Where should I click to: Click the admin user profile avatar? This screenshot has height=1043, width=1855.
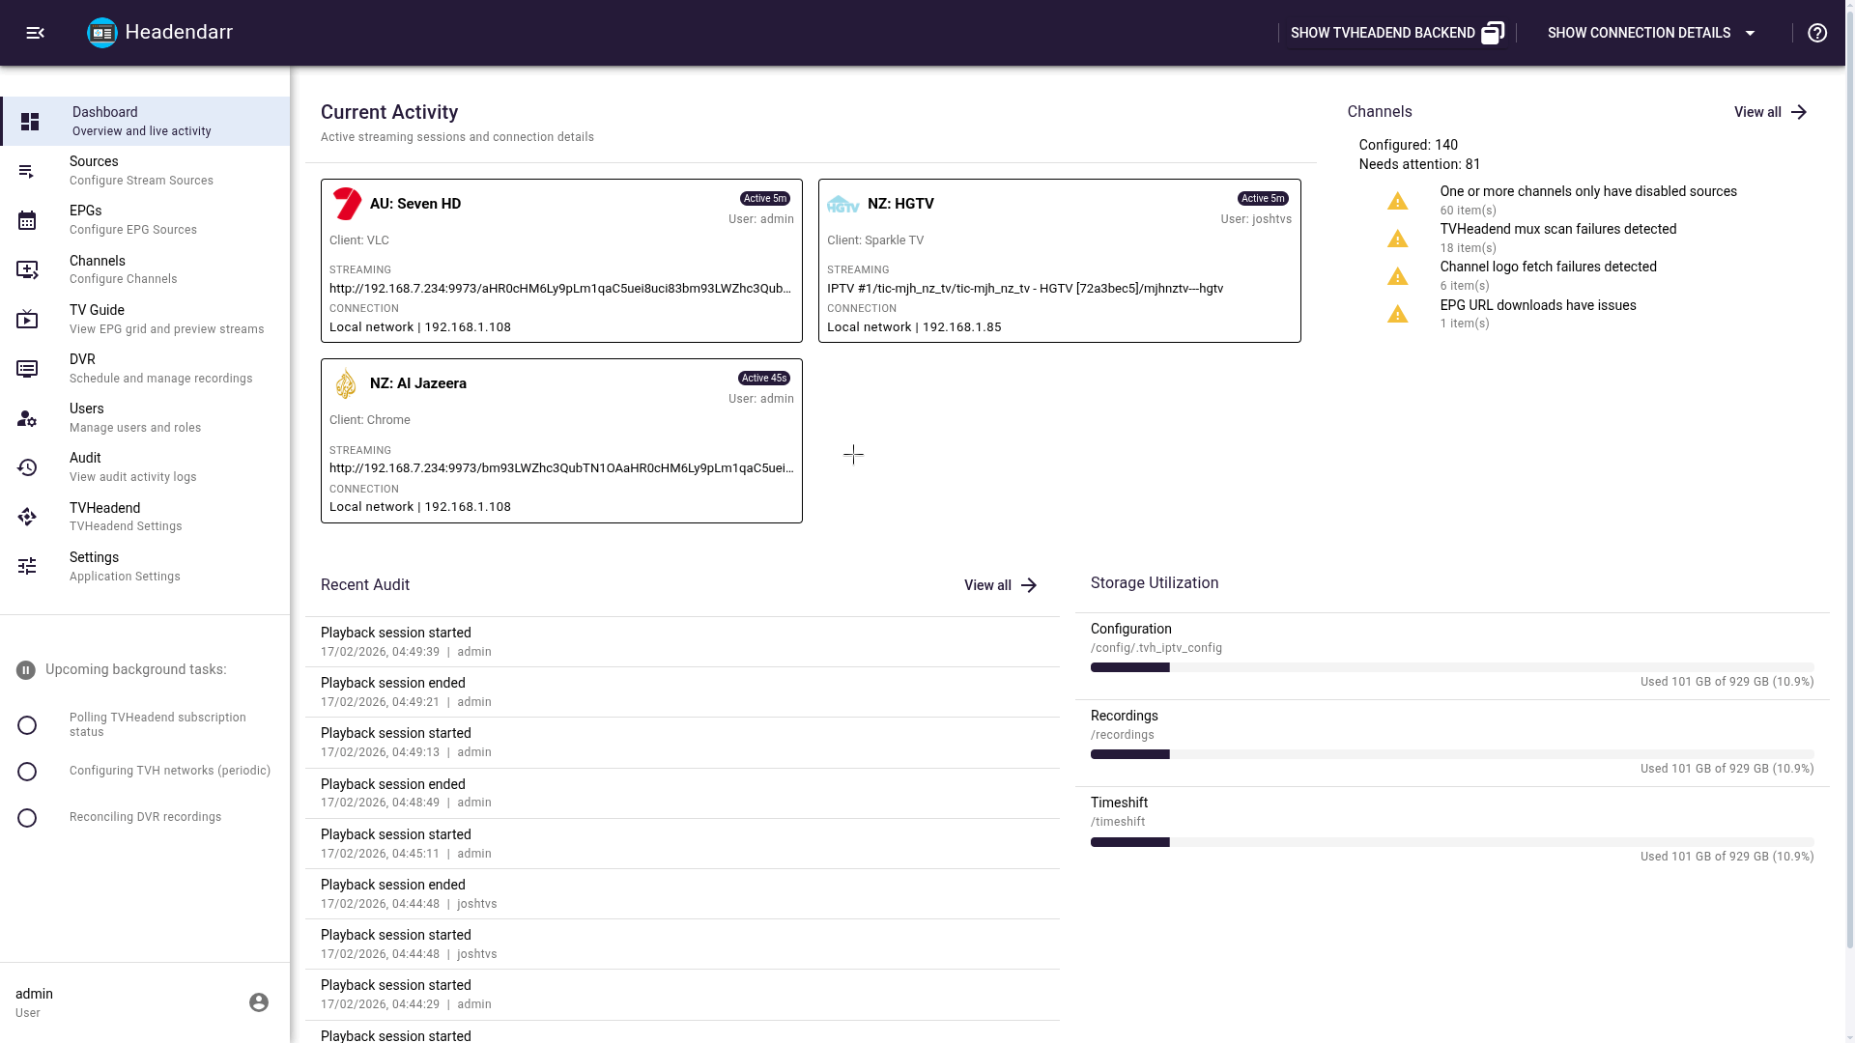pyautogui.click(x=258, y=1002)
